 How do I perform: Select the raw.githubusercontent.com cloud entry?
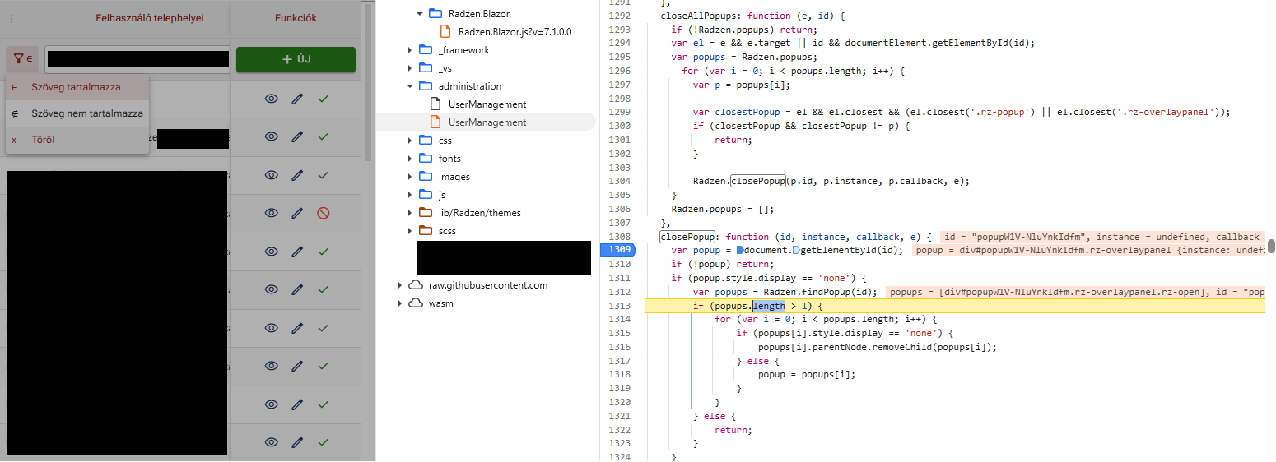(487, 285)
